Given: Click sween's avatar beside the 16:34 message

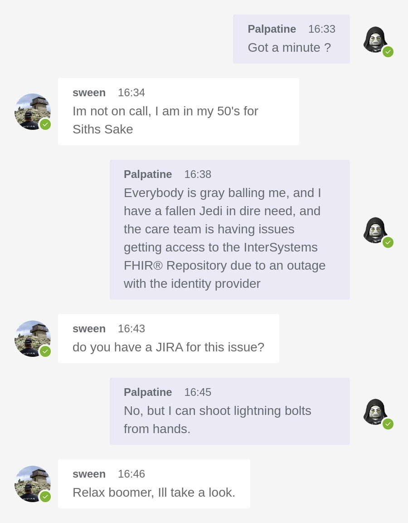Looking at the screenshot, I should [32, 111].
